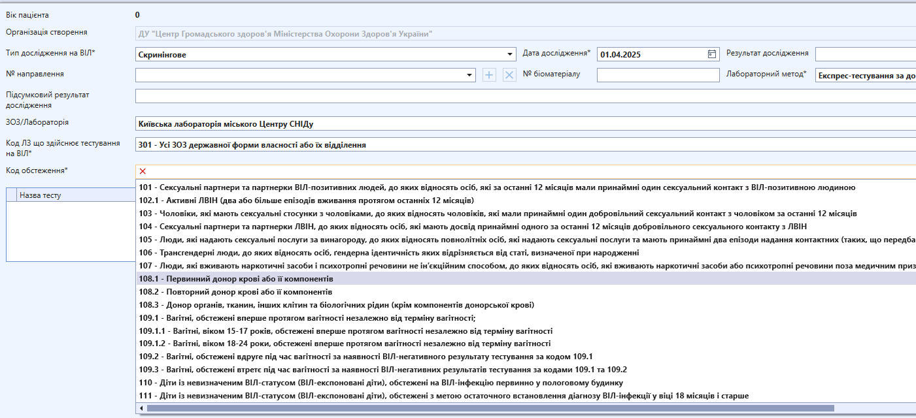Viewport: 916px width, 418px height.
Task: Click the Організація створення disabled field
Action: 526,33
